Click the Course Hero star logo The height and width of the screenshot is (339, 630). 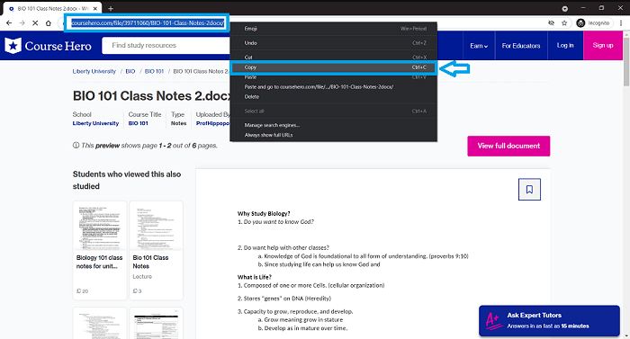click(13, 46)
